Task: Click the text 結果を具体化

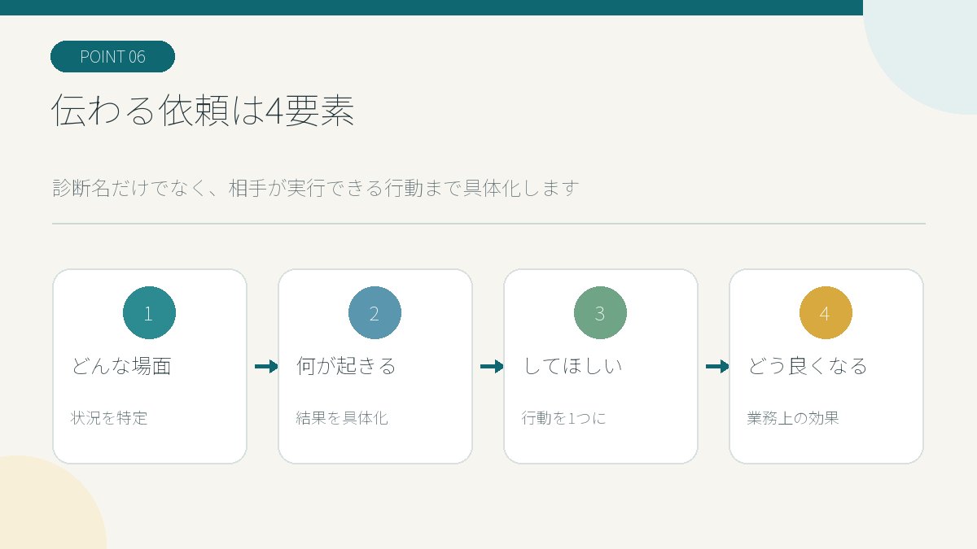Action: click(x=342, y=418)
